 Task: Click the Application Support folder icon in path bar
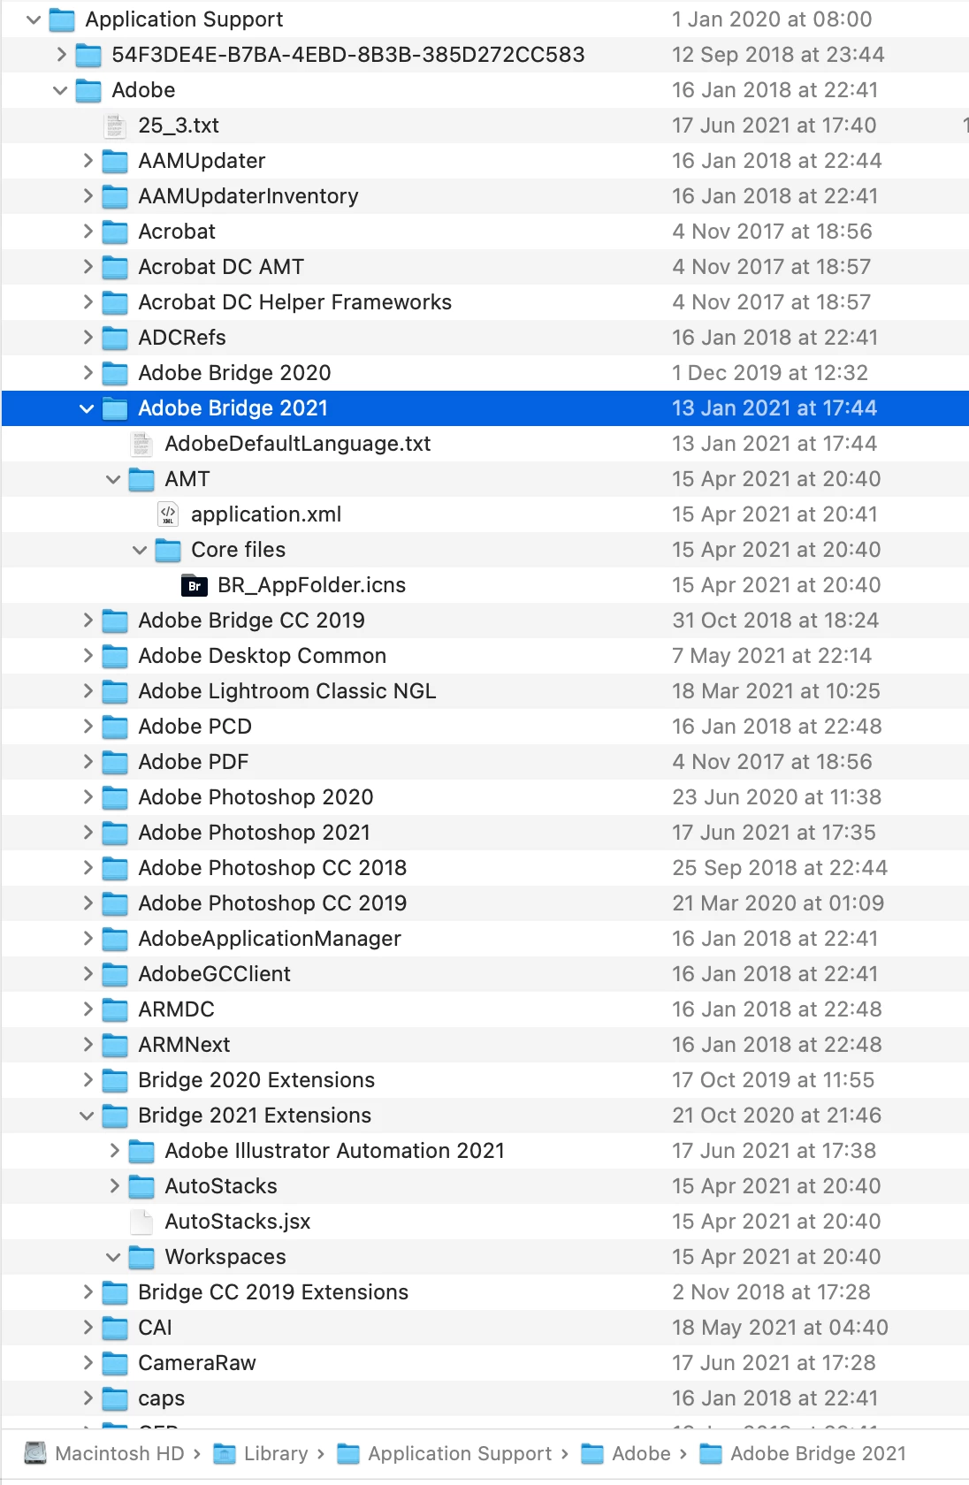point(349,1454)
